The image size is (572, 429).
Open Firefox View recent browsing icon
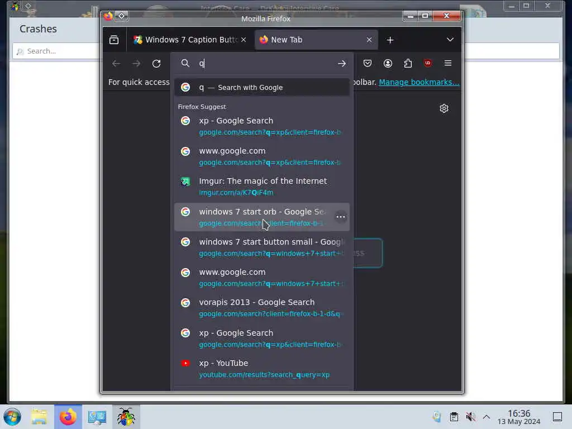pyautogui.click(x=114, y=40)
